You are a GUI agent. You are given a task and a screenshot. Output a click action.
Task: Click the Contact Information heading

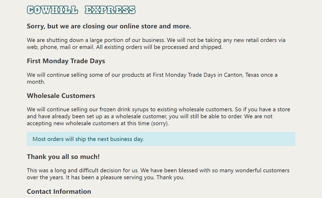[59, 192]
